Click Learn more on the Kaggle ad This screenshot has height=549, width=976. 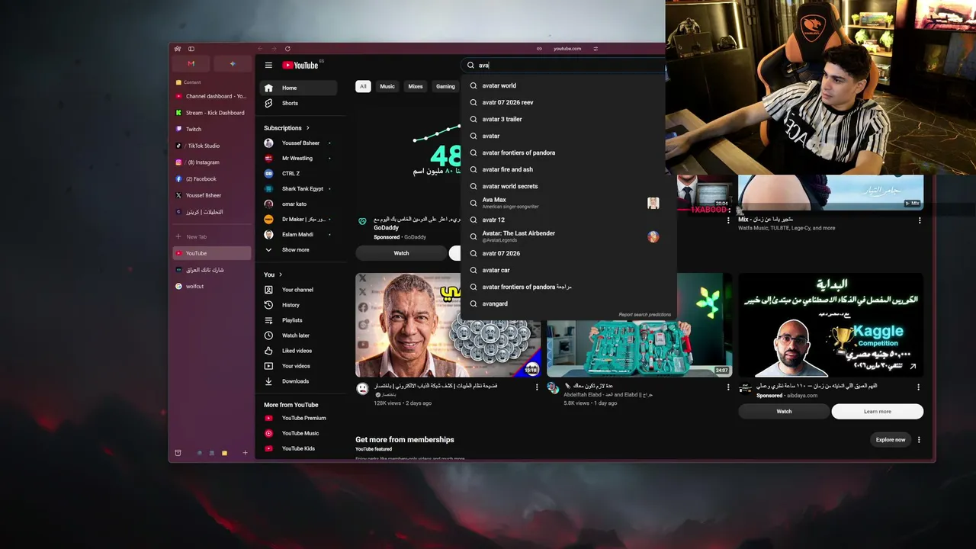[x=878, y=412]
